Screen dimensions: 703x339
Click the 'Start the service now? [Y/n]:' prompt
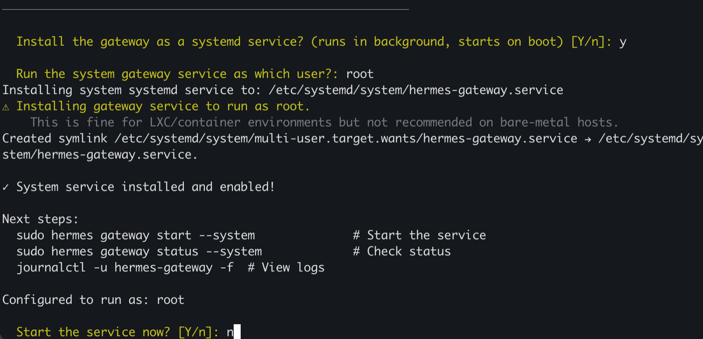point(117,332)
